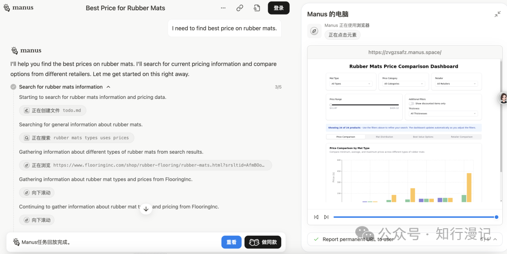Click the Manus logo in header
The height and width of the screenshot is (254, 507).
coord(18,8)
